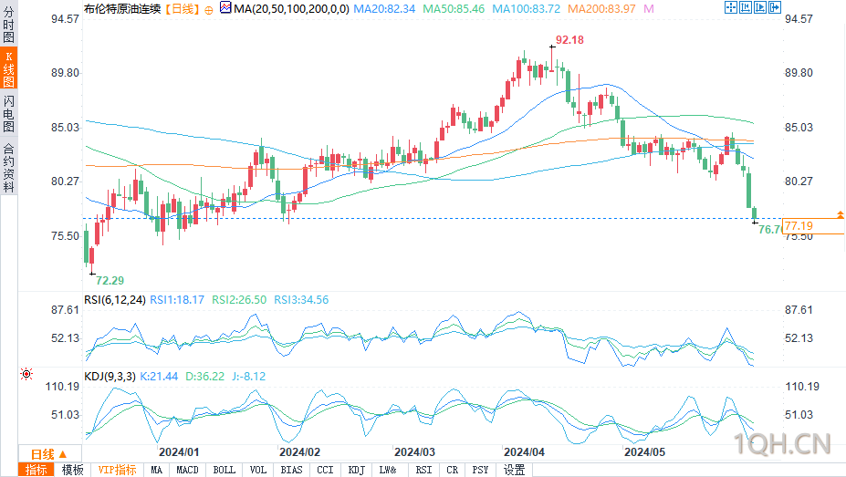
Task: Click the 2024/01 date axis label
Action: pyautogui.click(x=179, y=452)
